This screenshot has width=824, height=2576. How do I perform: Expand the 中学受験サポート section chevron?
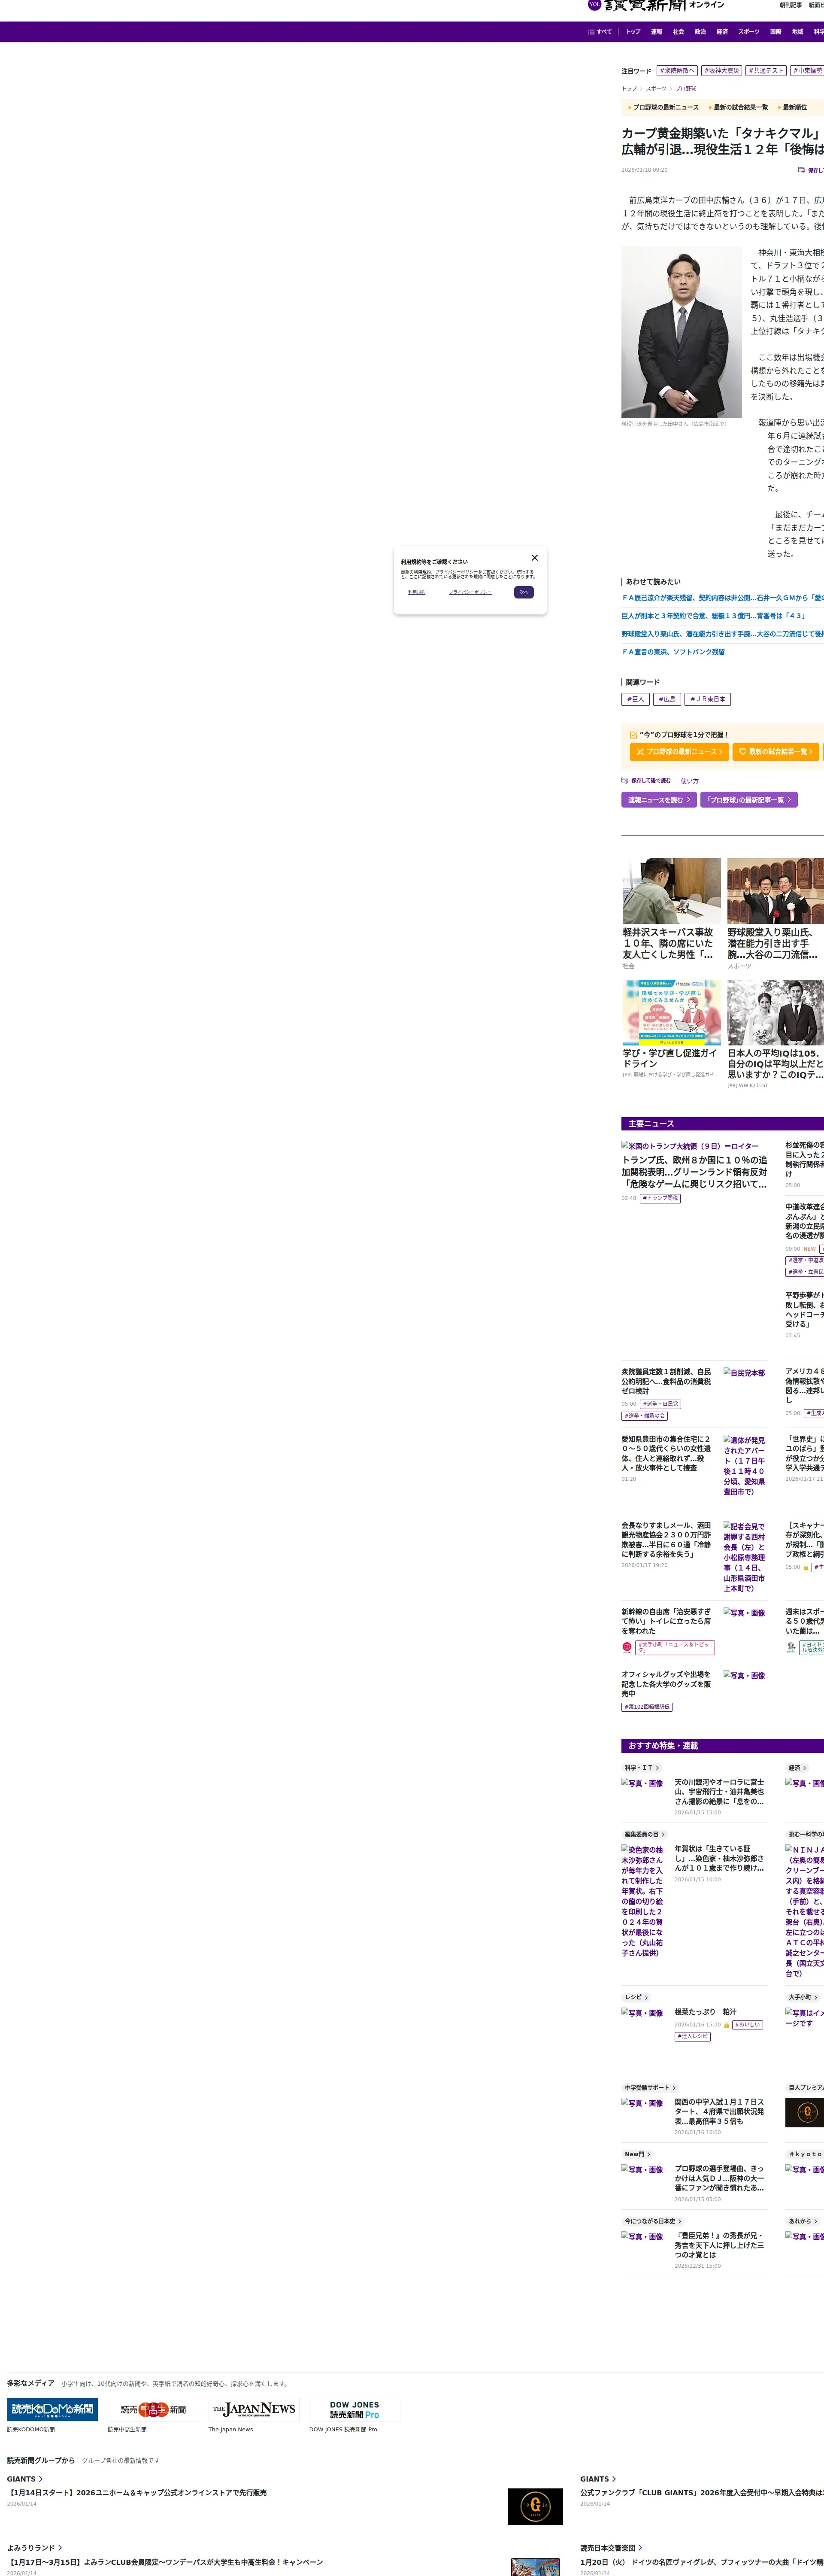tap(674, 2088)
